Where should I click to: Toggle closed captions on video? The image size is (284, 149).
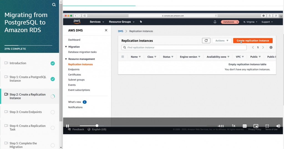click(x=245, y=126)
